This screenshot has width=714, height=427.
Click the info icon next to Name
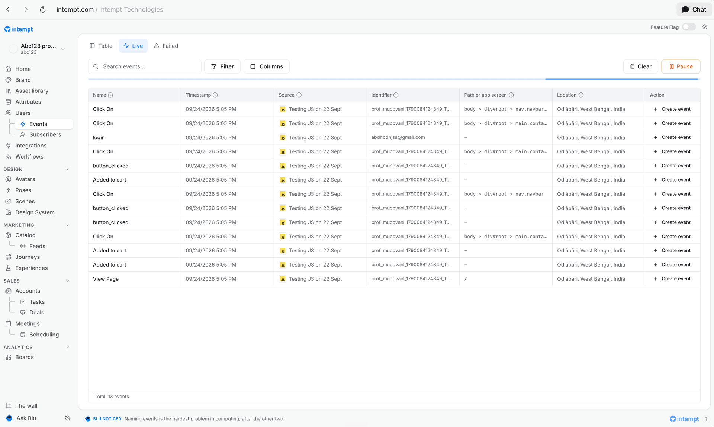pos(110,95)
